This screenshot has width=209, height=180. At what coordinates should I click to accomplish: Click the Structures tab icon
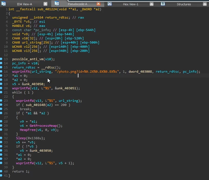[x=163, y=4]
